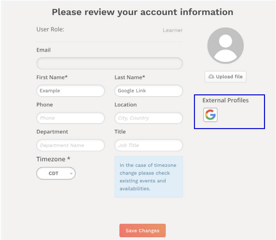Click the timezone change notice box
The image size is (276, 240).
point(148,177)
